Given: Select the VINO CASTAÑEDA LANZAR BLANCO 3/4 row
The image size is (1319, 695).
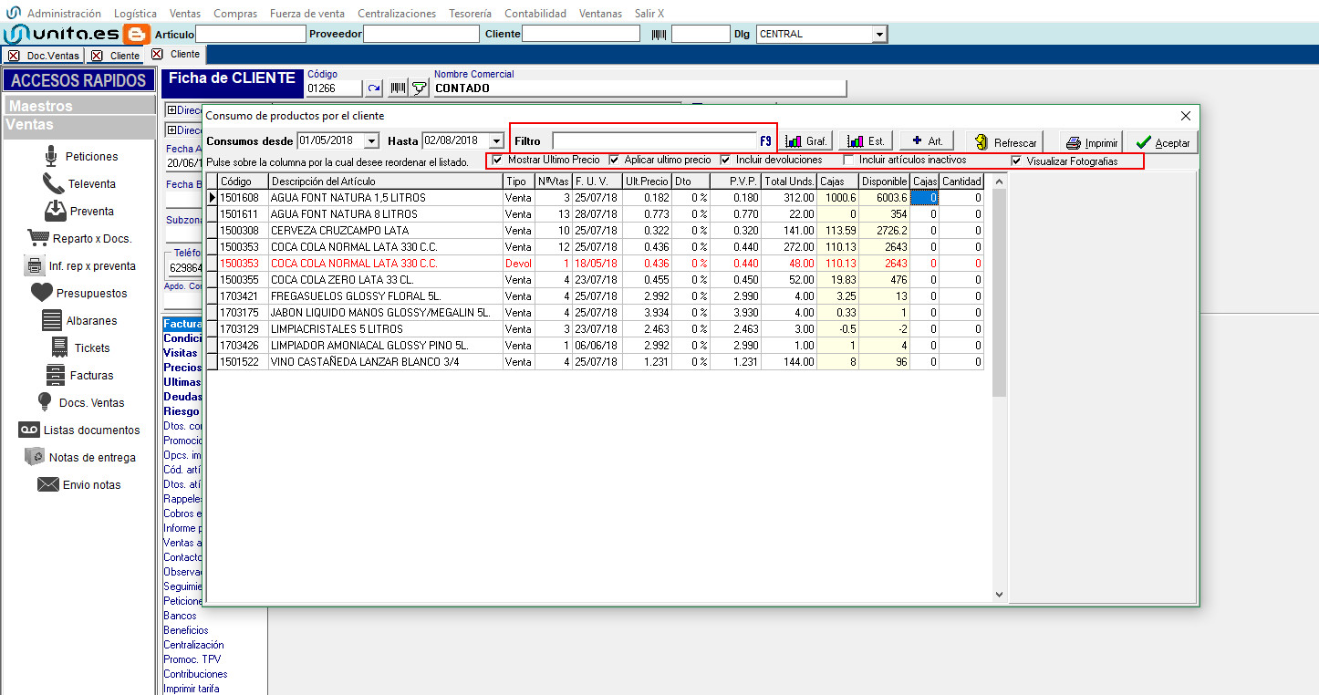Looking at the screenshot, I should (x=595, y=362).
